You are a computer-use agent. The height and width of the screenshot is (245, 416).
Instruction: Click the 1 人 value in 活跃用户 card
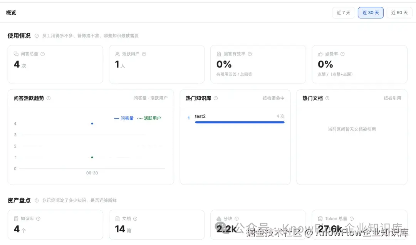click(120, 64)
